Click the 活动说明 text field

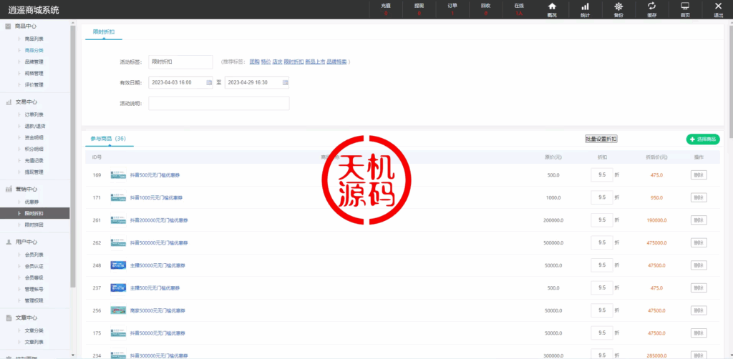coord(218,104)
